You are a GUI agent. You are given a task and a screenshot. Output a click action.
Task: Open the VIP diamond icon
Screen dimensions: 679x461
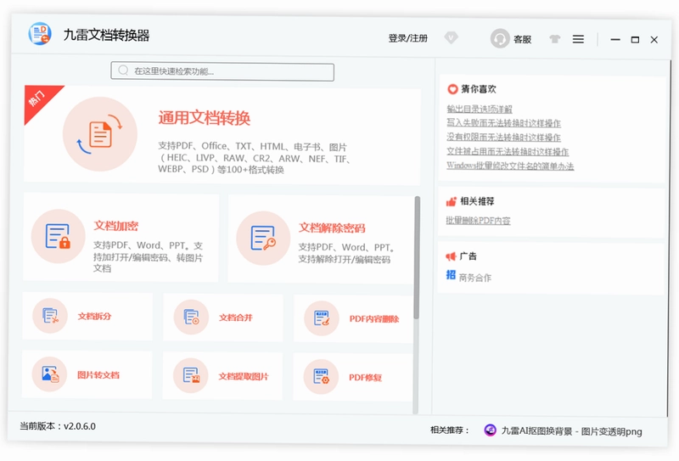(x=451, y=38)
